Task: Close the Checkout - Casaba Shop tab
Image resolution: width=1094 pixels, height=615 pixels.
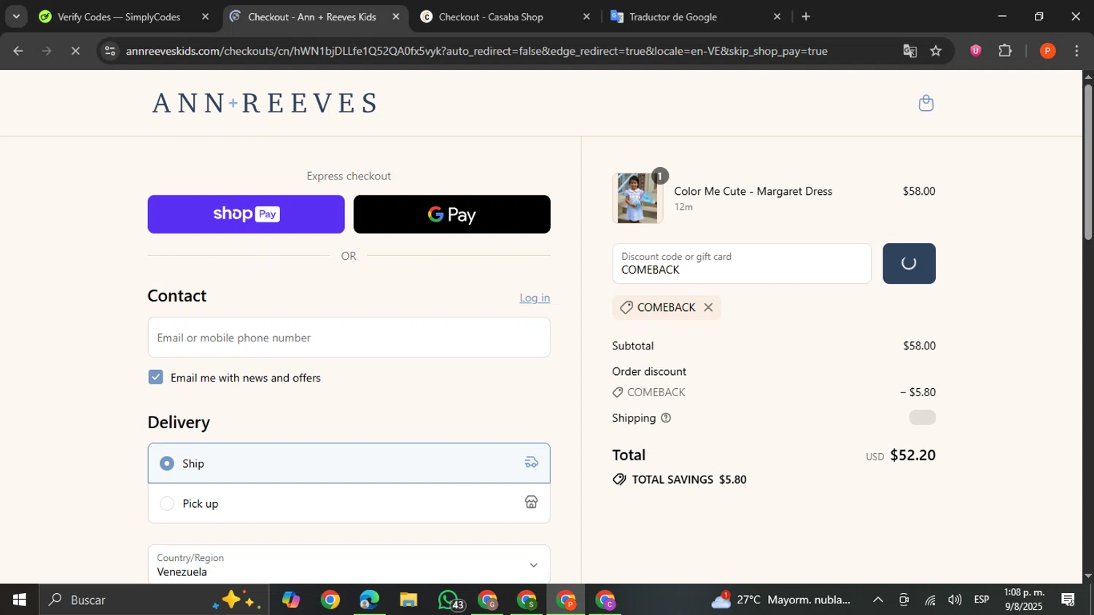Action: pyautogui.click(x=586, y=16)
